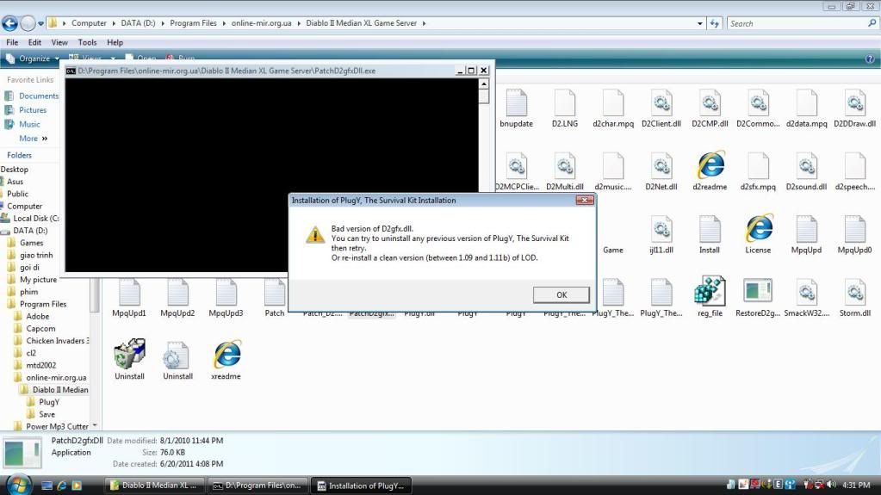Switch to D:\Program Files console taskbar button
The image size is (881, 495).
(257, 486)
